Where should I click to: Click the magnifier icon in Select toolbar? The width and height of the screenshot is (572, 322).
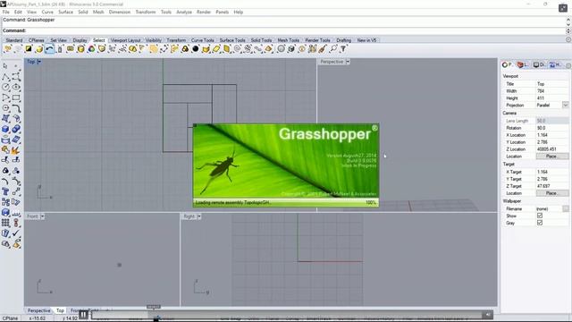(x=333, y=49)
